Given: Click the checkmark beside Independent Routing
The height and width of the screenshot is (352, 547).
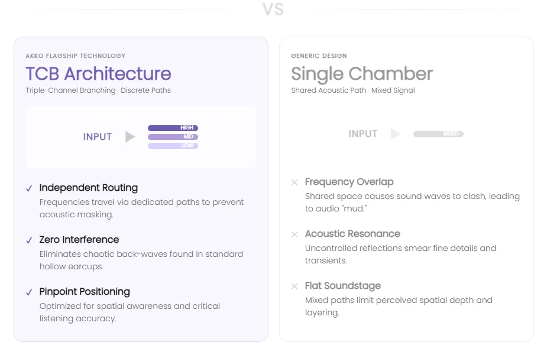Looking at the screenshot, I should 29,188.
